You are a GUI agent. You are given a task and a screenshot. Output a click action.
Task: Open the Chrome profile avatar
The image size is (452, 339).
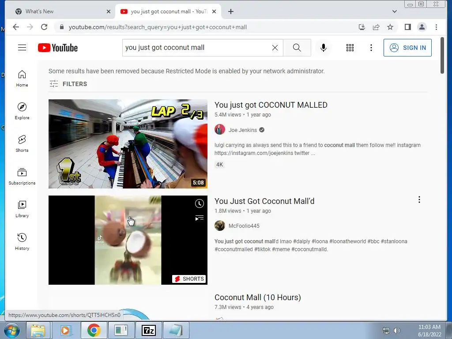coord(422,27)
